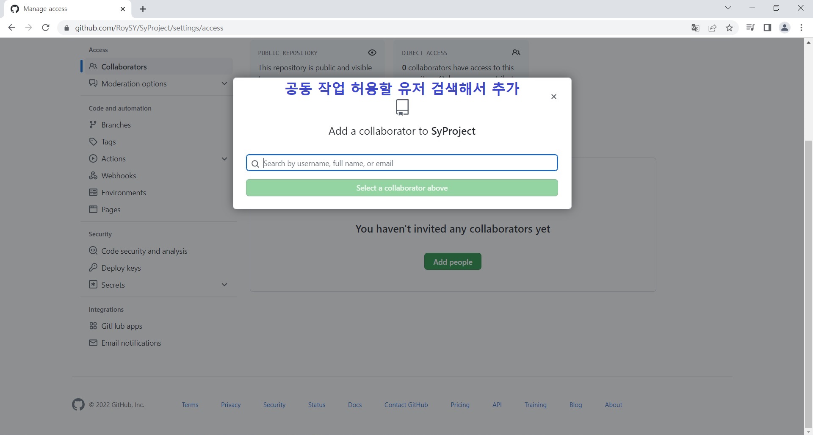
Task: Open the Chrome three-dot menu
Action: point(801,28)
